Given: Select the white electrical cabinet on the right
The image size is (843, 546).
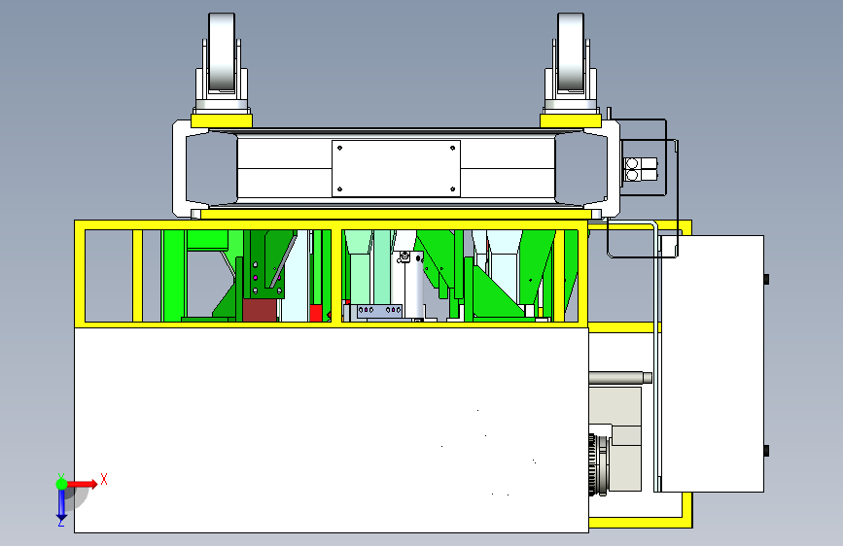Looking at the screenshot, I should click(x=713, y=363).
